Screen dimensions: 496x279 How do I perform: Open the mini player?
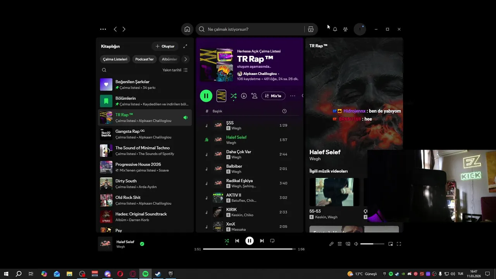(x=391, y=244)
